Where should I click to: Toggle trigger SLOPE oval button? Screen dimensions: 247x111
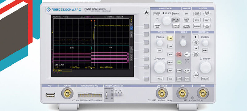point(187,71)
